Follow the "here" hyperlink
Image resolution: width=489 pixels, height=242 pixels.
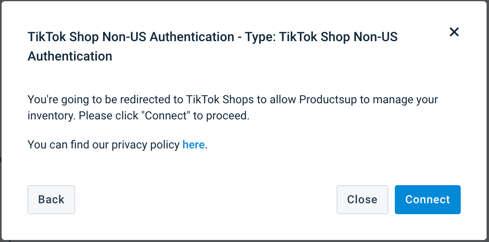(194, 144)
